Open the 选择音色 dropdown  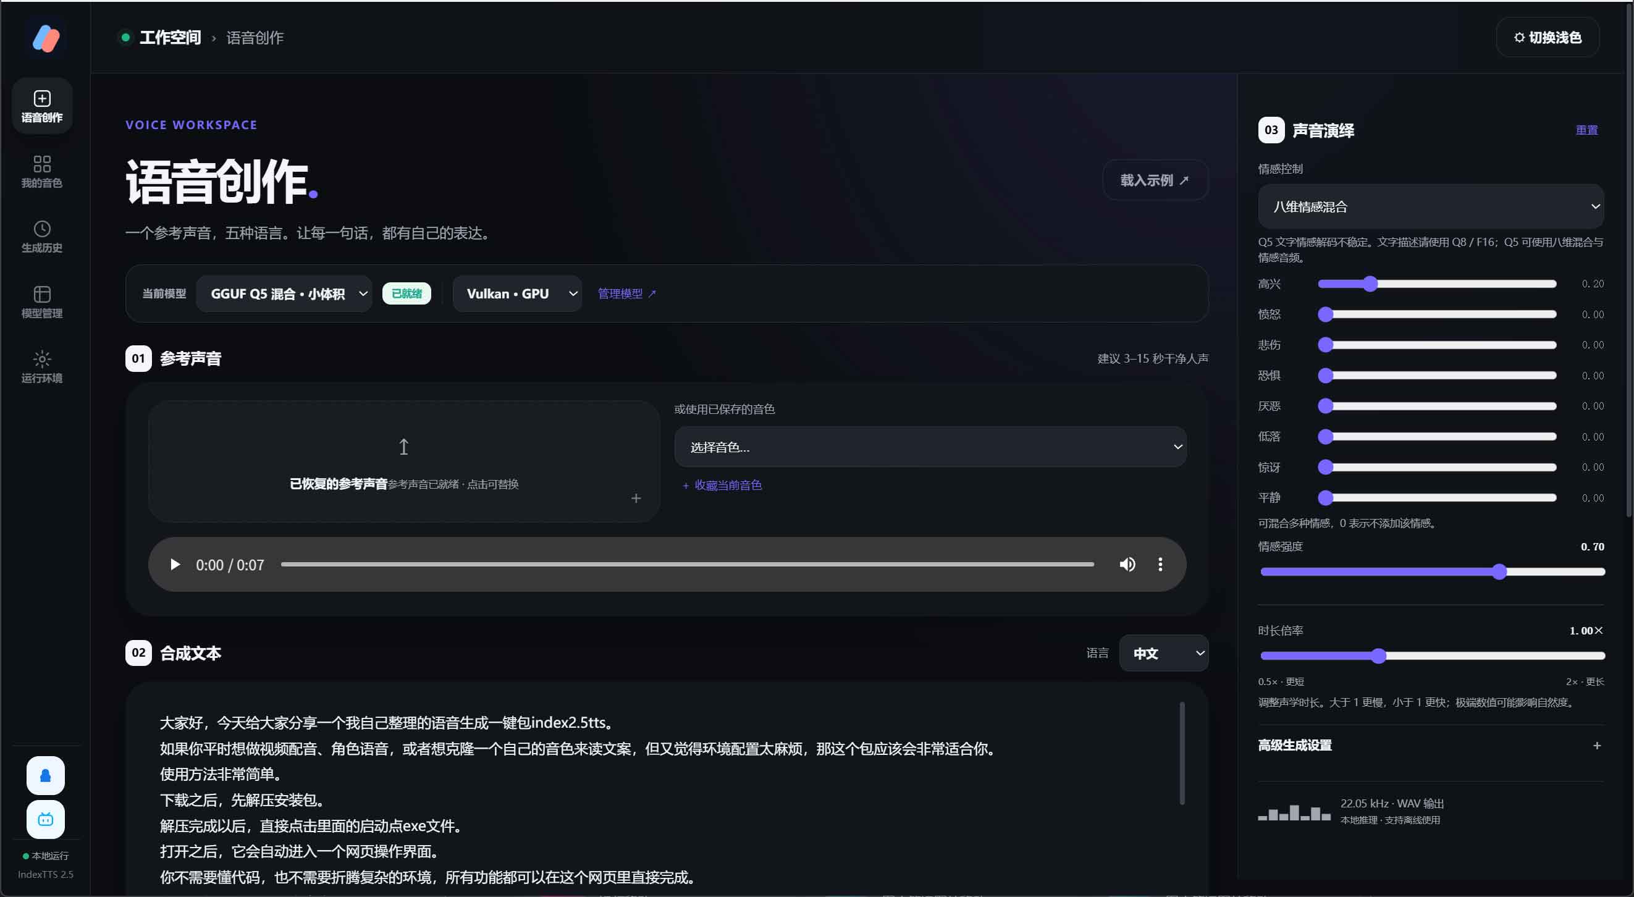tap(930, 447)
